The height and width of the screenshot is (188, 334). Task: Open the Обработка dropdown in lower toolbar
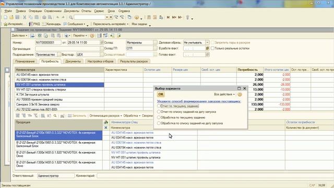[x=132, y=116]
